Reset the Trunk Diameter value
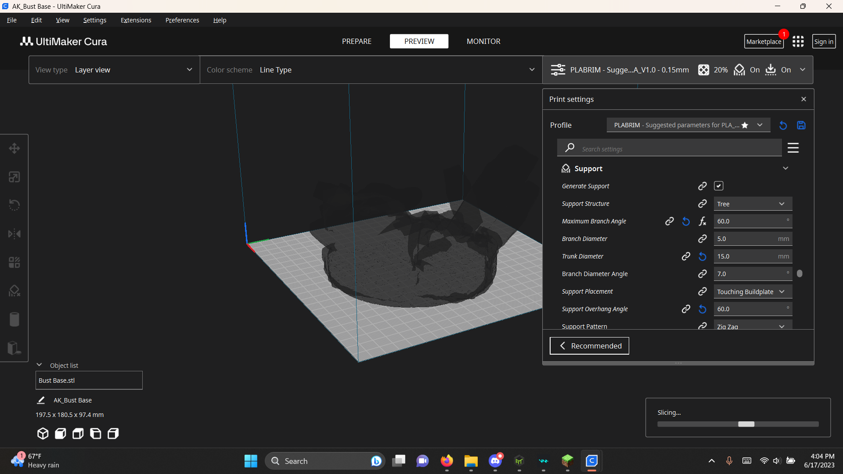 [702, 256]
